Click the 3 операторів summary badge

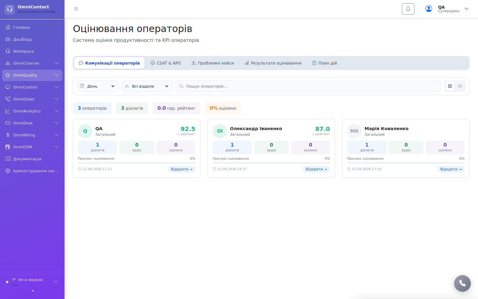coord(92,108)
